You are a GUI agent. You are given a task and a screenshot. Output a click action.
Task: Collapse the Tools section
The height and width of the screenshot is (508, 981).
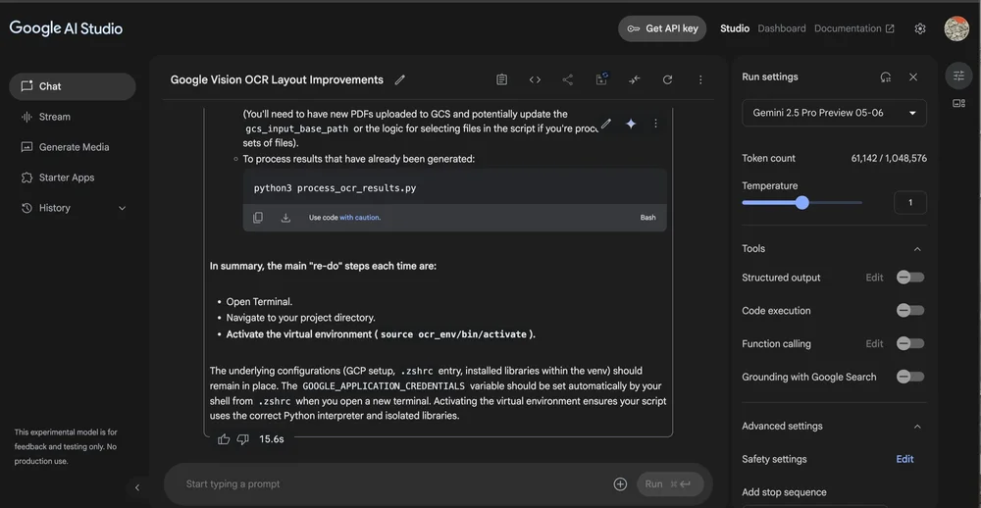point(917,249)
